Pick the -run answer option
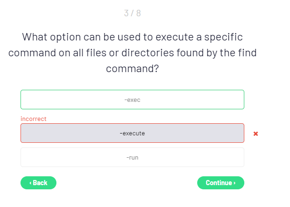 coord(132,157)
